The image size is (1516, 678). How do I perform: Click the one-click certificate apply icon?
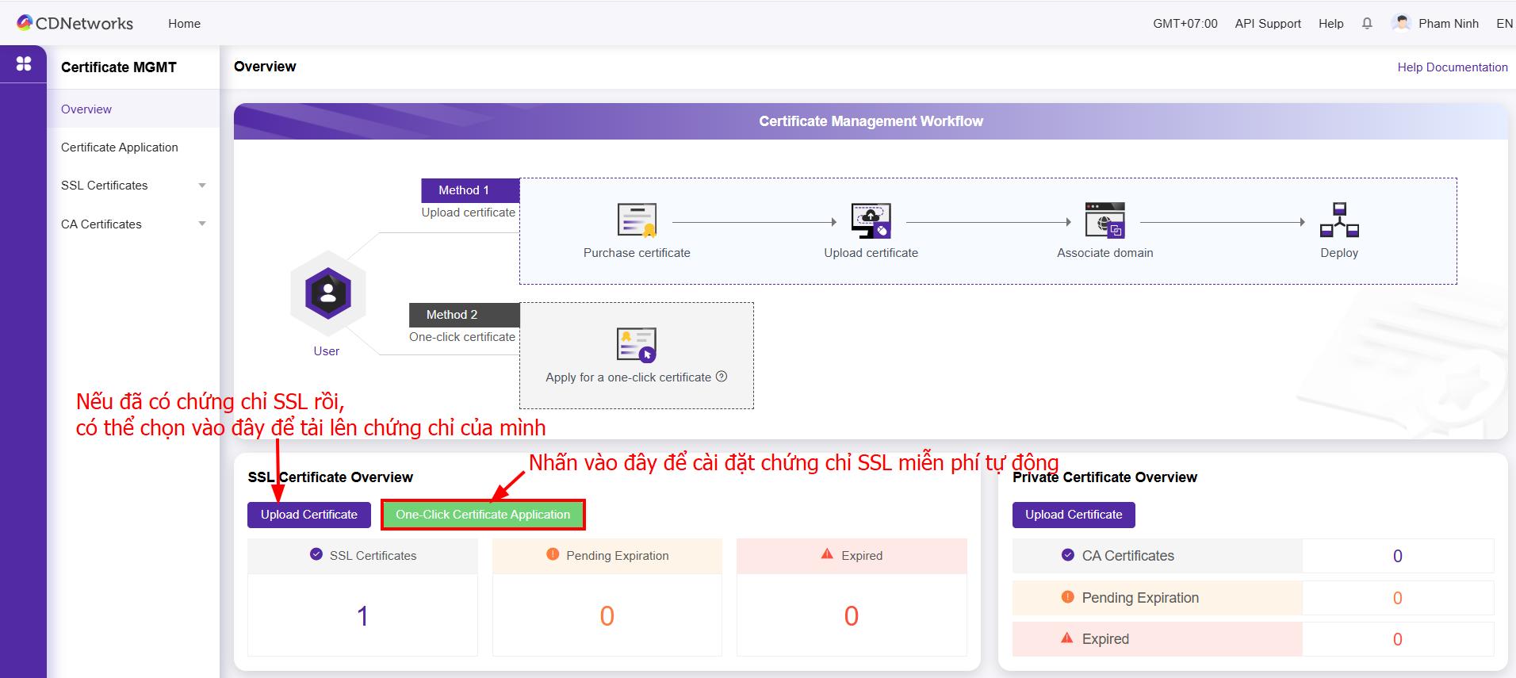[636, 345]
